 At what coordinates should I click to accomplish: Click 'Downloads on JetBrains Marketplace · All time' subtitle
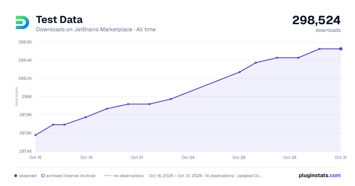click(x=96, y=30)
